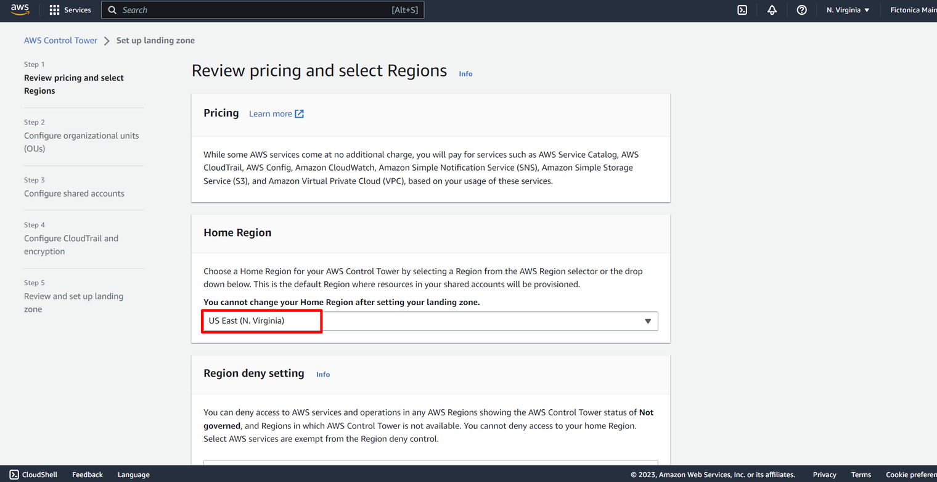Select Step 4 Configure CloudTrail and encryption
Screen dimensions: 937x482
tap(71, 245)
